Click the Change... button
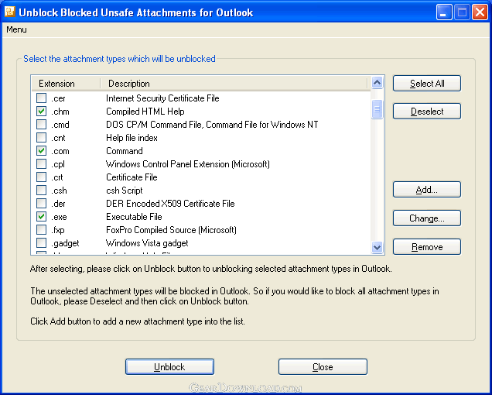The height and width of the screenshot is (395, 492). click(427, 218)
